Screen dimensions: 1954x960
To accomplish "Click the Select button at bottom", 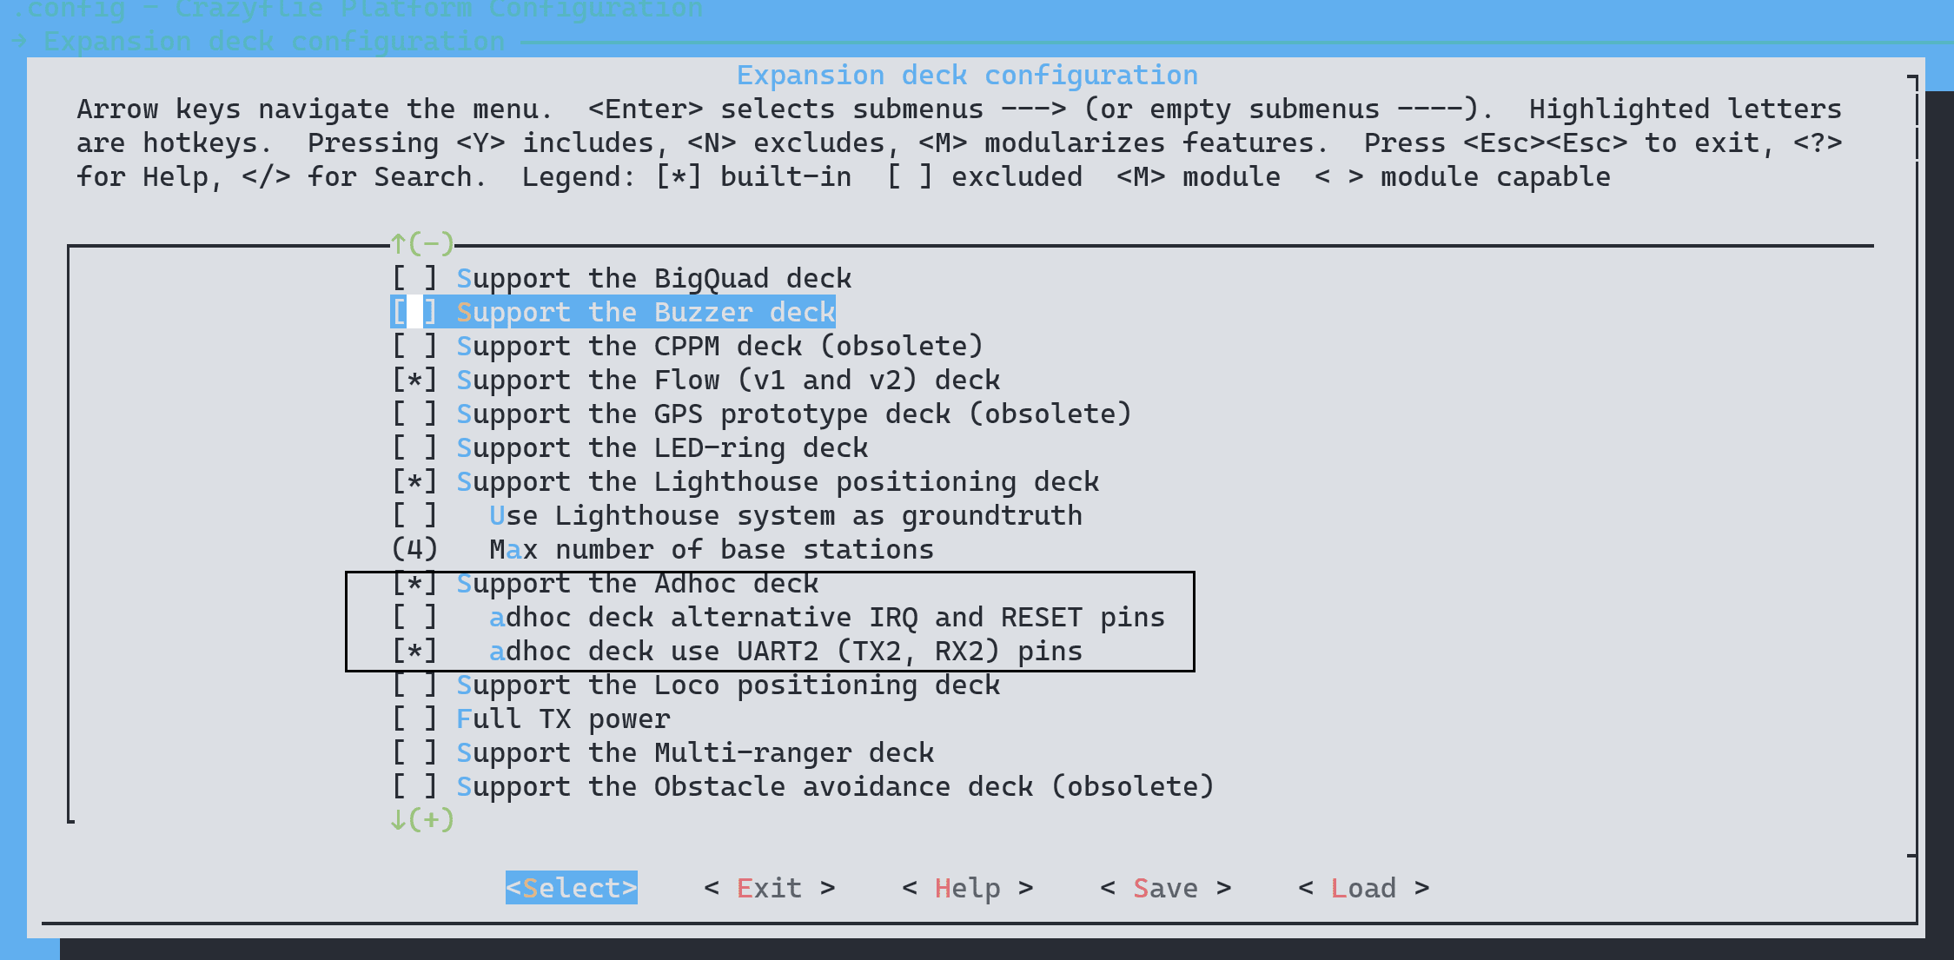I will (572, 888).
